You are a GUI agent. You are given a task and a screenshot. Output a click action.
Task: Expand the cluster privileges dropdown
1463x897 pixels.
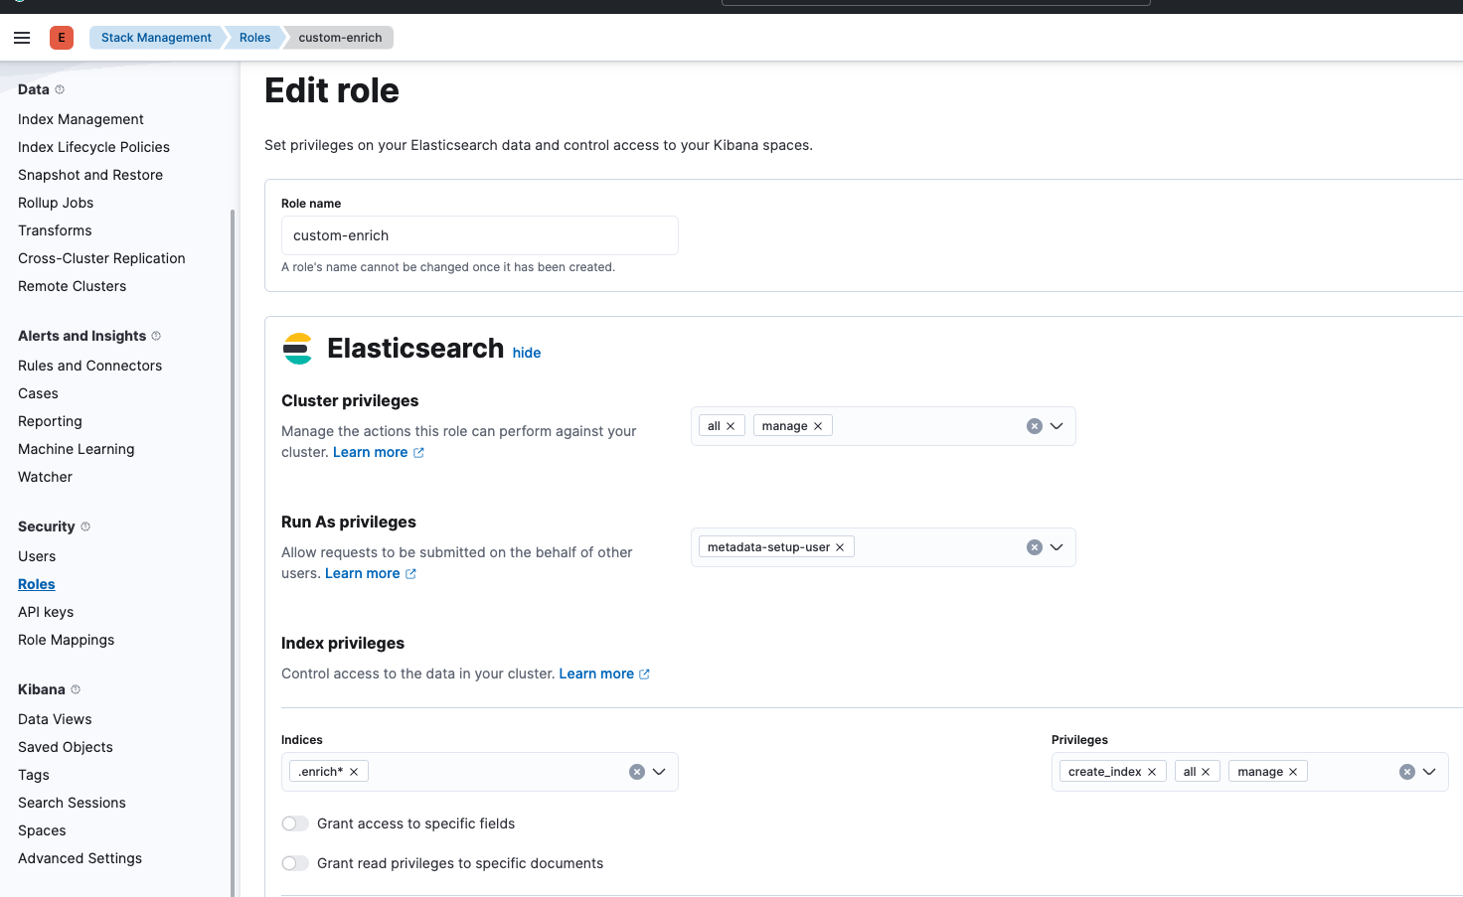[x=1057, y=426]
